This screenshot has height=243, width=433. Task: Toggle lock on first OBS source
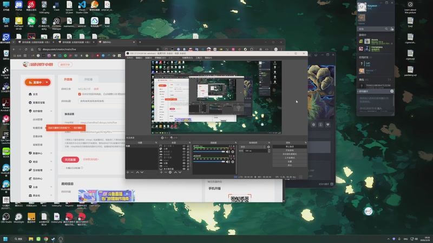click(x=188, y=146)
